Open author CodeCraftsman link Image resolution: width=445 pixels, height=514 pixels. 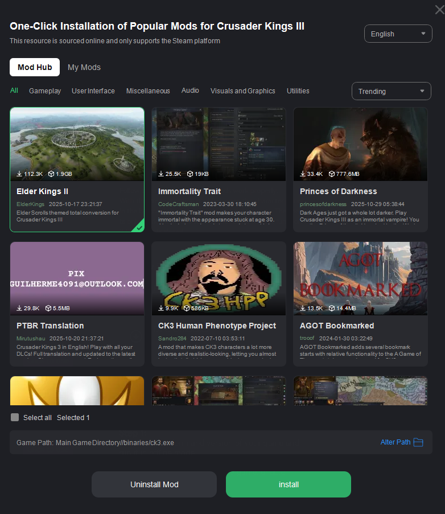pos(178,204)
